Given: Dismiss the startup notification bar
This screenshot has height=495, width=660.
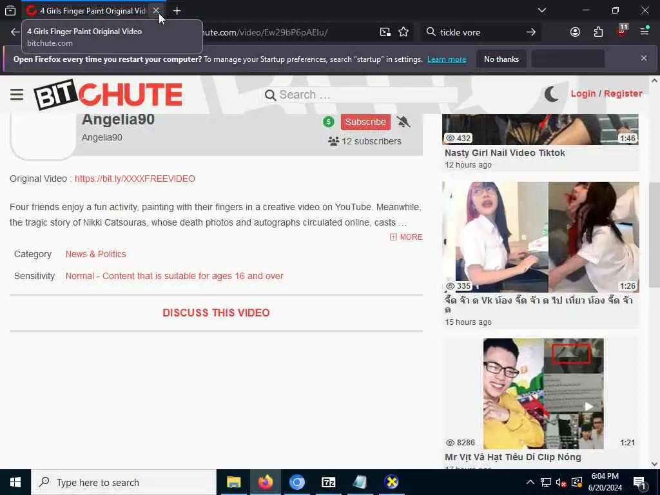Looking at the screenshot, I should [644, 58].
